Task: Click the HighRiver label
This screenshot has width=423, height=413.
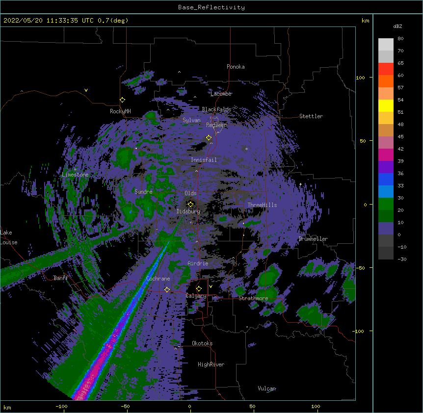Action: tap(211, 364)
